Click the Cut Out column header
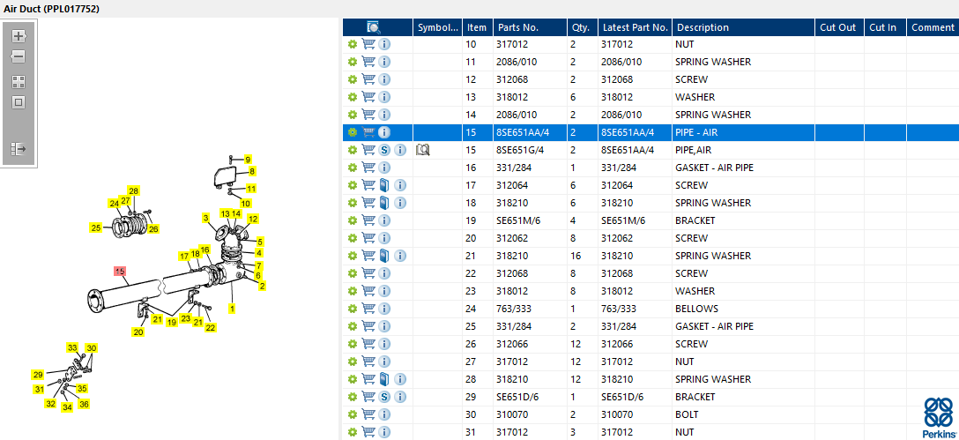This screenshot has width=959, height=440. [839, 27]
